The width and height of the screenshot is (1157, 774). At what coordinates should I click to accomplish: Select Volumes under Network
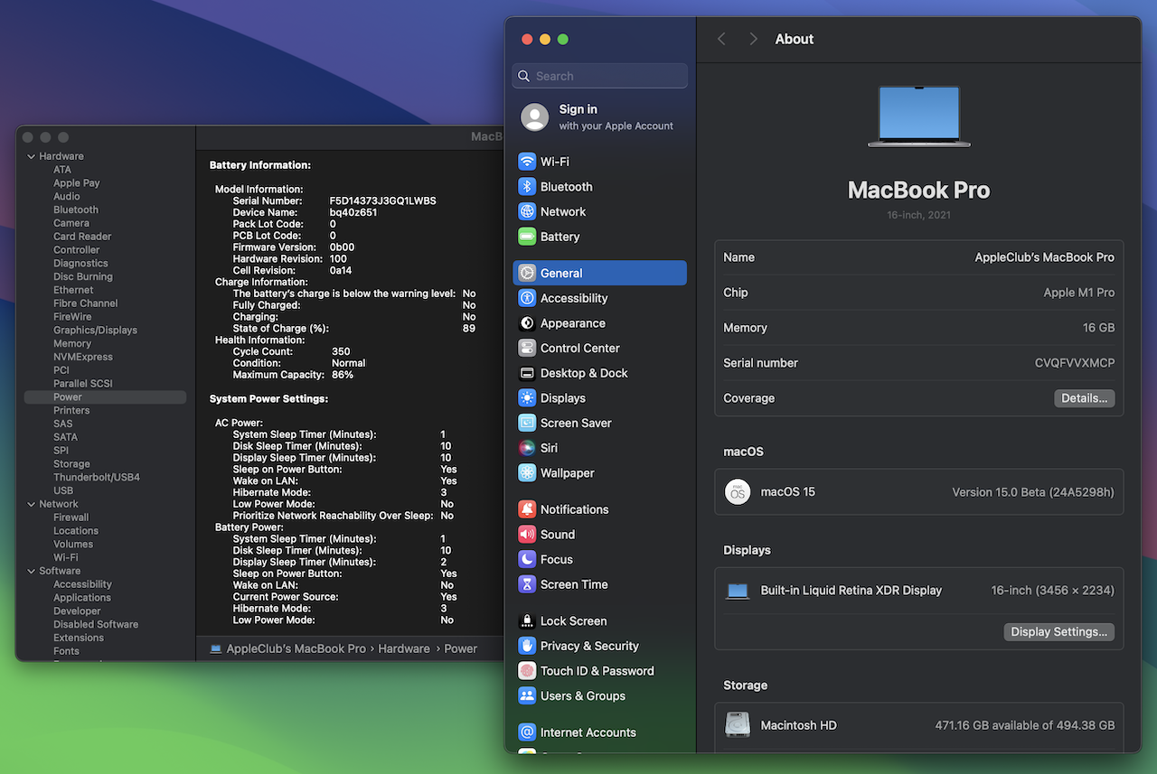tap(73, 545)
